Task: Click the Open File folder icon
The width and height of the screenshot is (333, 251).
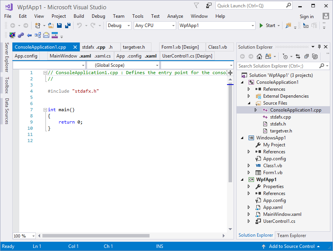Action: [x=50, y=25]
